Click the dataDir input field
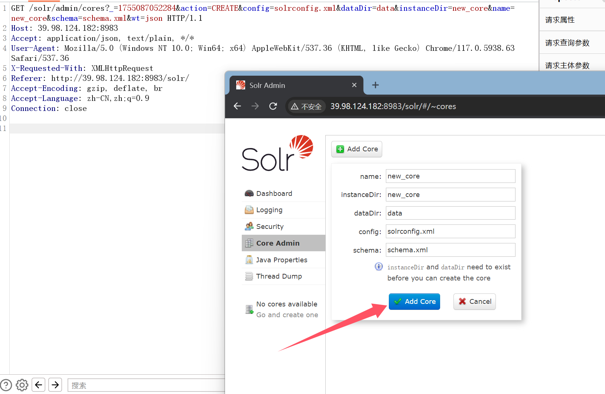Viewport: 605px width, 394px height. coord(451,213)
